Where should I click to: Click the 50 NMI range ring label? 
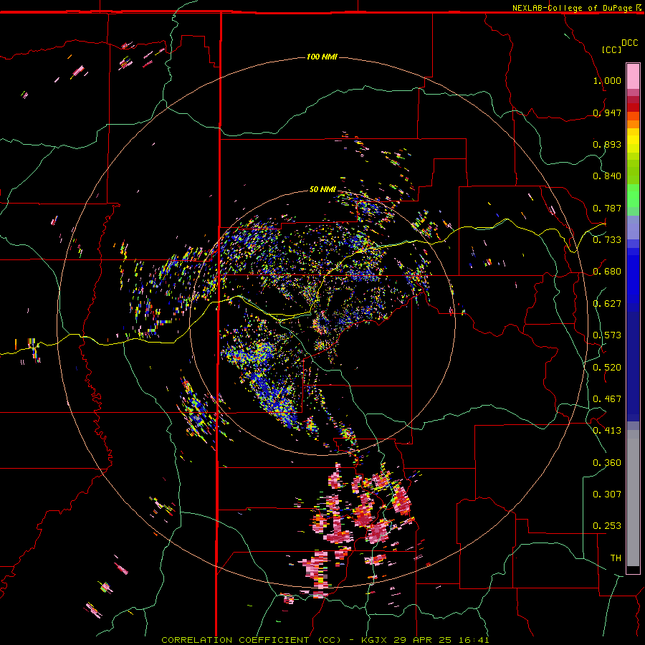[323, 189]
